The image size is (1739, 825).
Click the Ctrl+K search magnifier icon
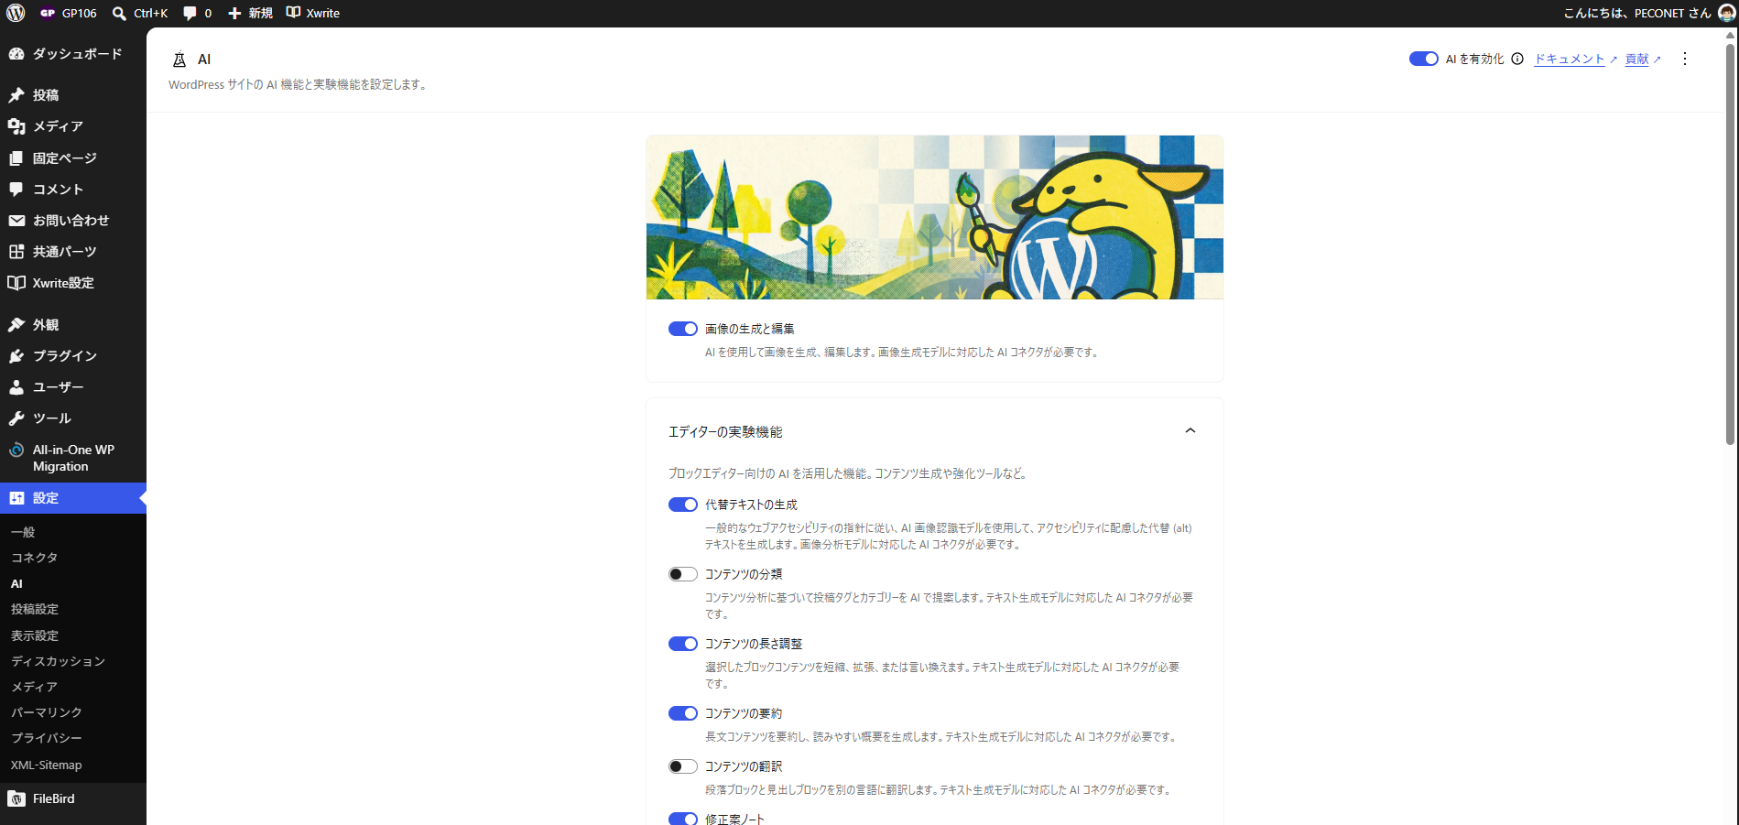[x=119, y=13]
